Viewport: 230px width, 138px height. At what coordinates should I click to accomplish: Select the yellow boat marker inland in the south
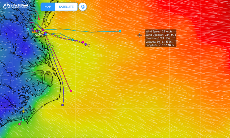coord(24,111)
